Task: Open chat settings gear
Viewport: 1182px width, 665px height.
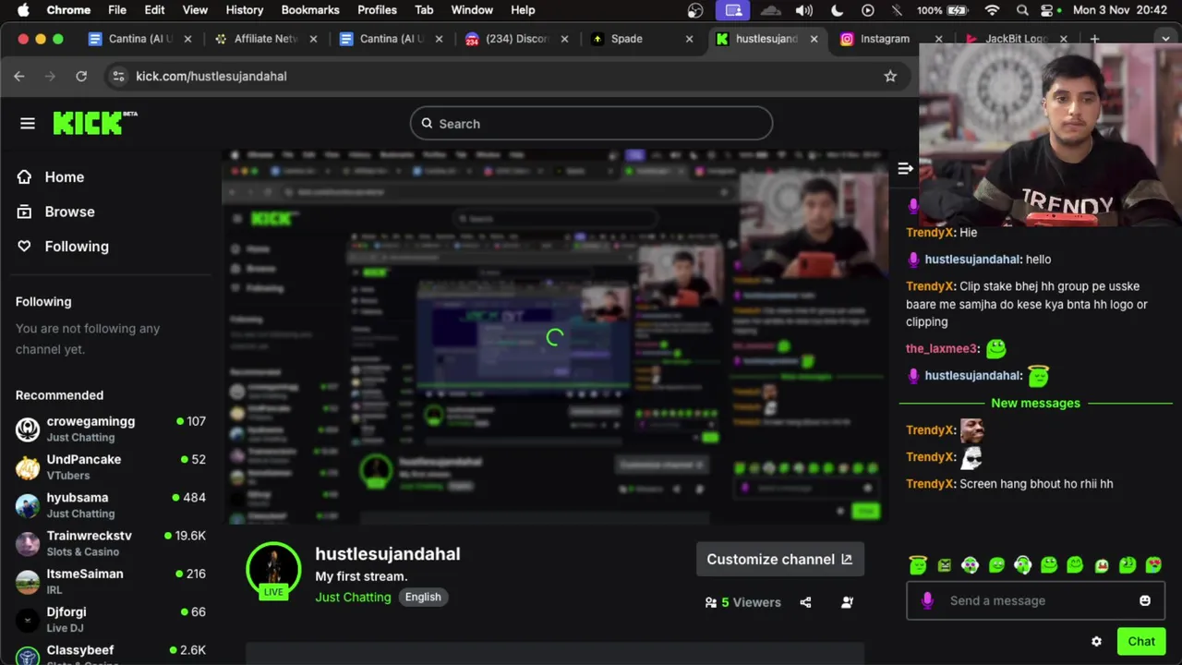Action: 1096,642
